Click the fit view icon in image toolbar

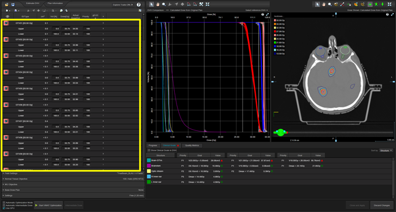pos(389,5)
